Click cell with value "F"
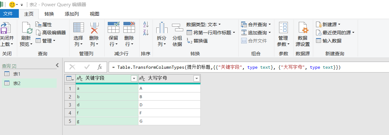389x135 pixels. tap(169, 113)
